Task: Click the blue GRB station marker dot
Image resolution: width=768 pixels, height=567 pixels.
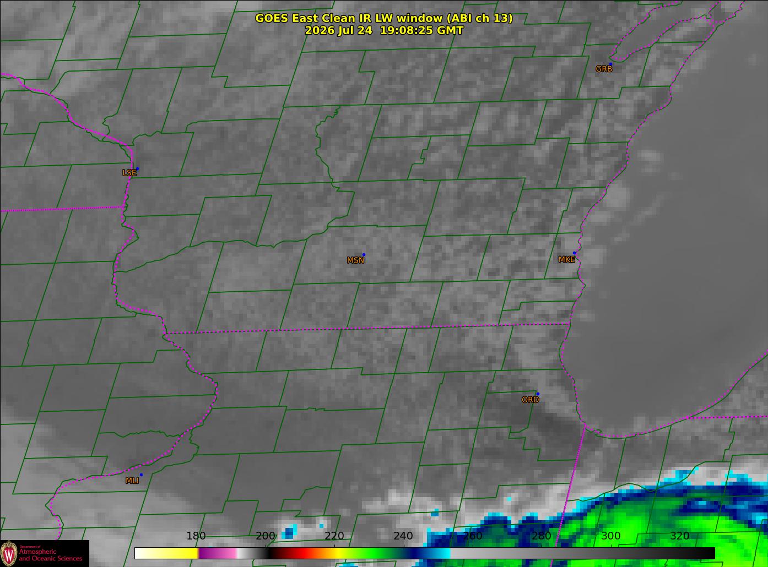Action: [x=610, y=63]
